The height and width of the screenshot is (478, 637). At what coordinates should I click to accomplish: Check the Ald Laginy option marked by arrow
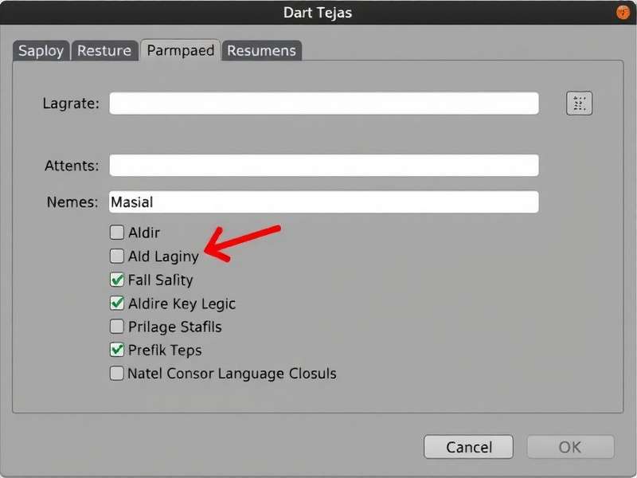[116, 257]
